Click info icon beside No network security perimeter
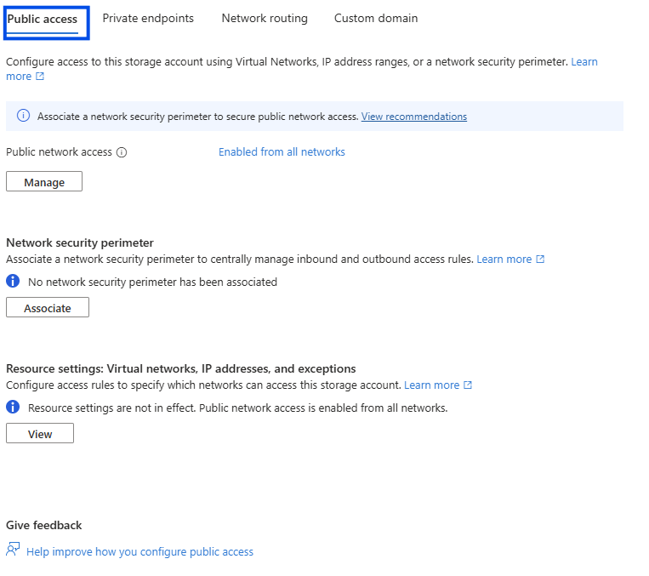The image size is (649, 576). 13,282
